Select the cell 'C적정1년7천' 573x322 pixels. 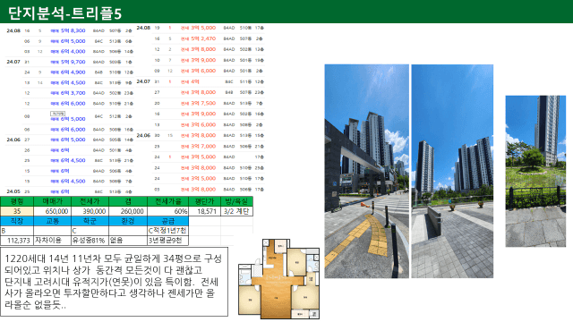(x=167, y=231)
